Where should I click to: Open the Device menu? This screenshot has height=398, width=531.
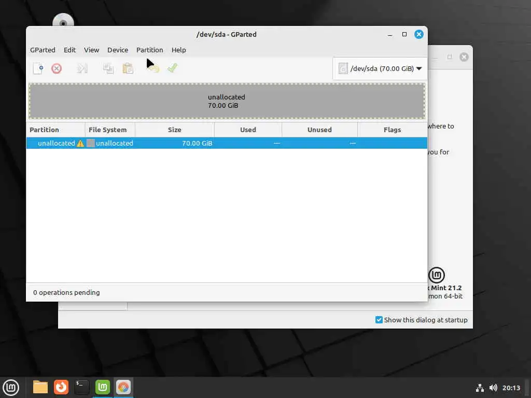click(118, 50)
